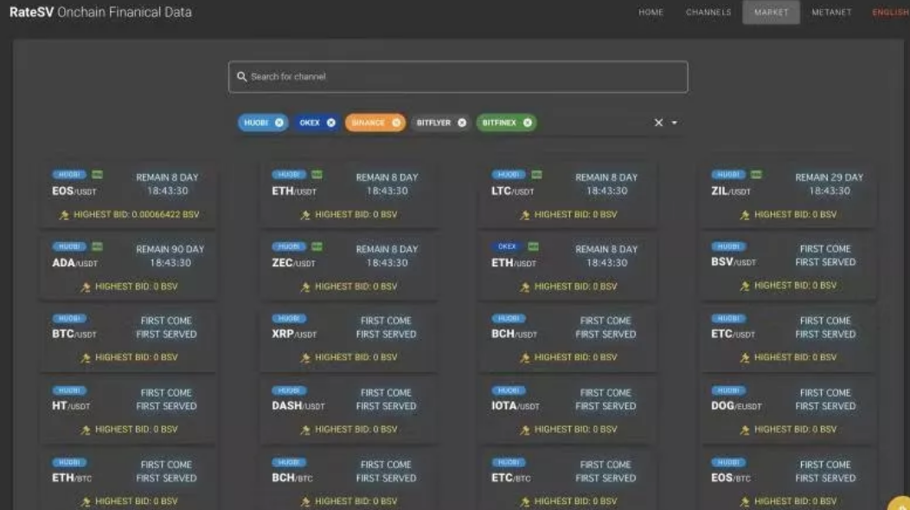Click the auction gavel icon on BTC/USDT
Viewport: 910px width, 510px height.
(x=86, y=358)
